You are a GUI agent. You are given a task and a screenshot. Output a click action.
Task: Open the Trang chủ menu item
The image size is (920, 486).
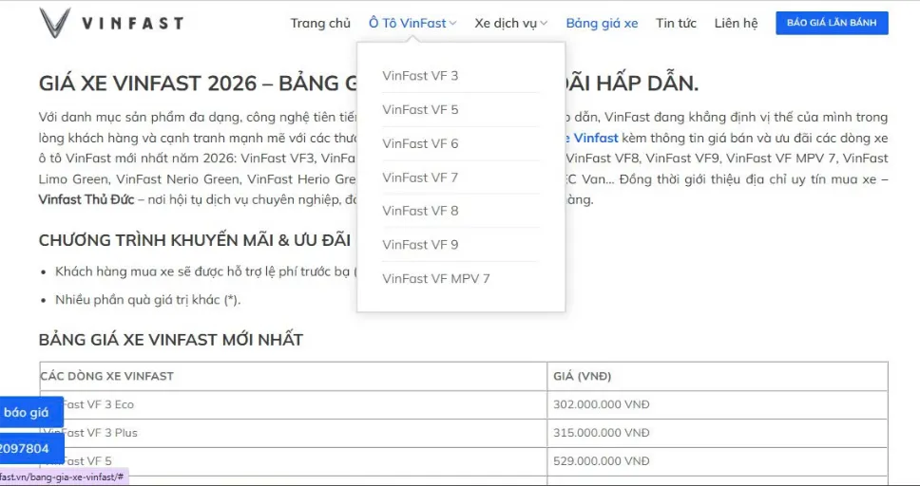320,24
